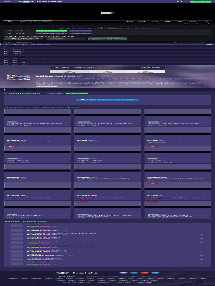
Task: Select SUB Vidcloud server
Action: [80, 31]
